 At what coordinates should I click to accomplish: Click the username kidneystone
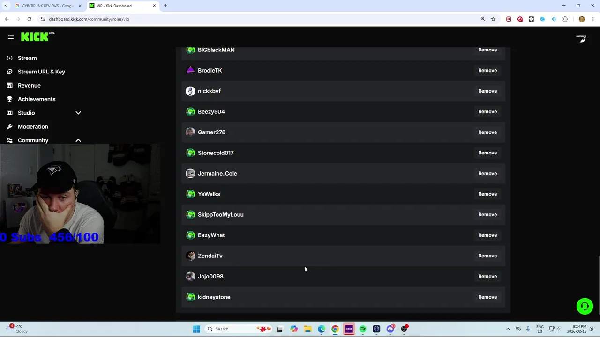pyautogui.click(x=214, y=297)
